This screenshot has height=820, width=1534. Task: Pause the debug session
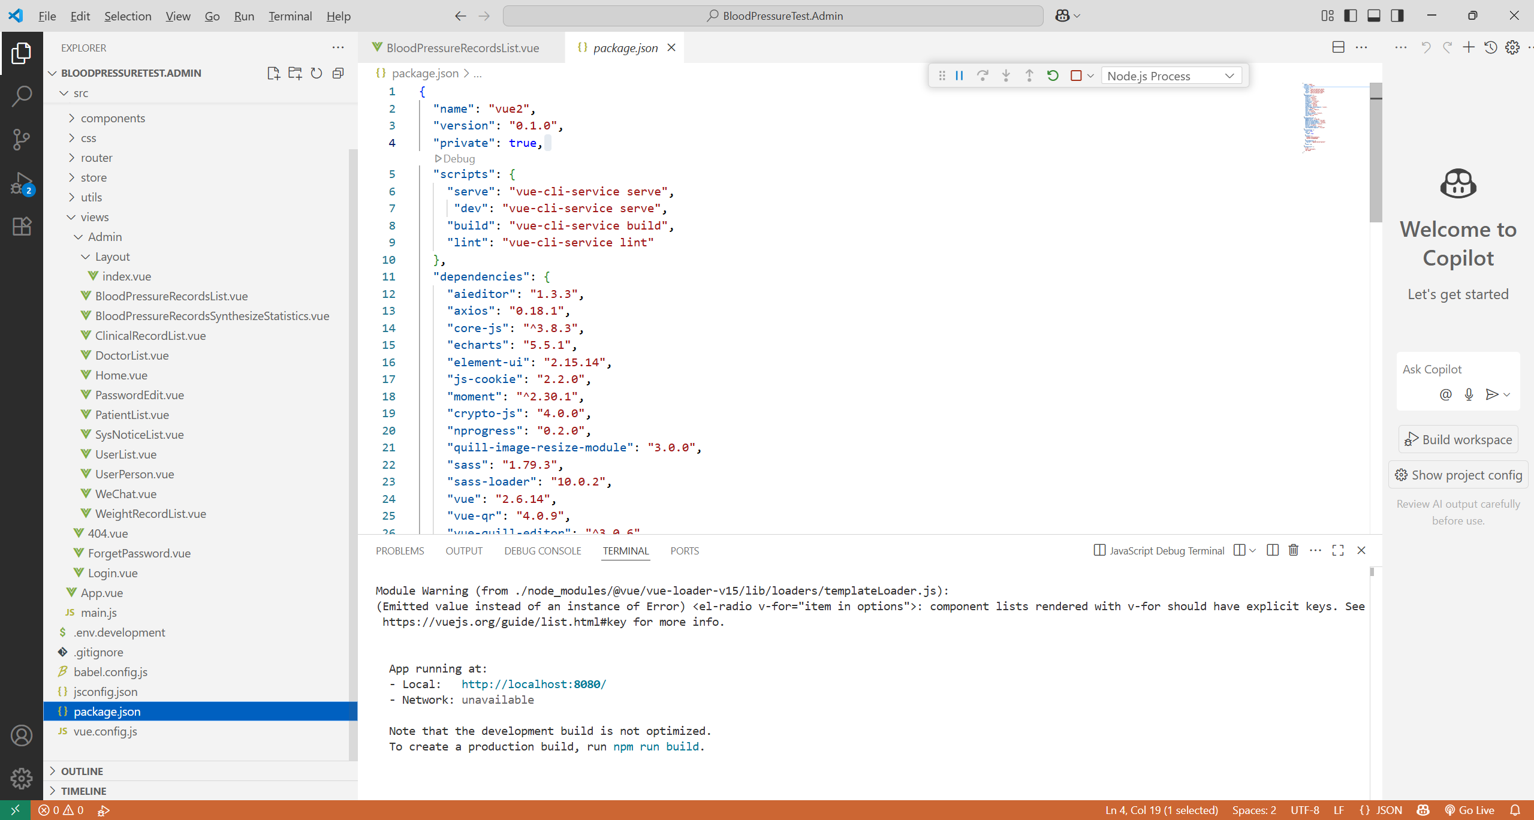pyautogui.click(x=959, y=76)
